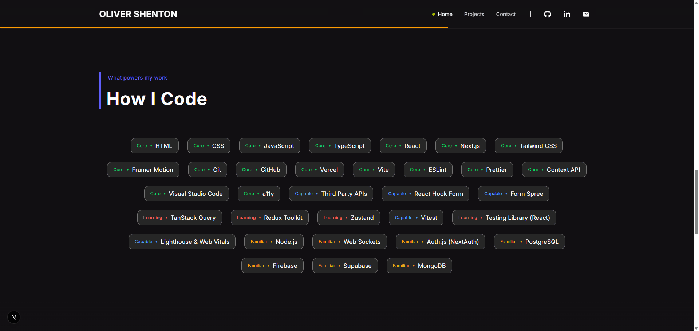Click 'What powers my work' subtitle
The width and height of the screenshot is (699, 331).
137,78
